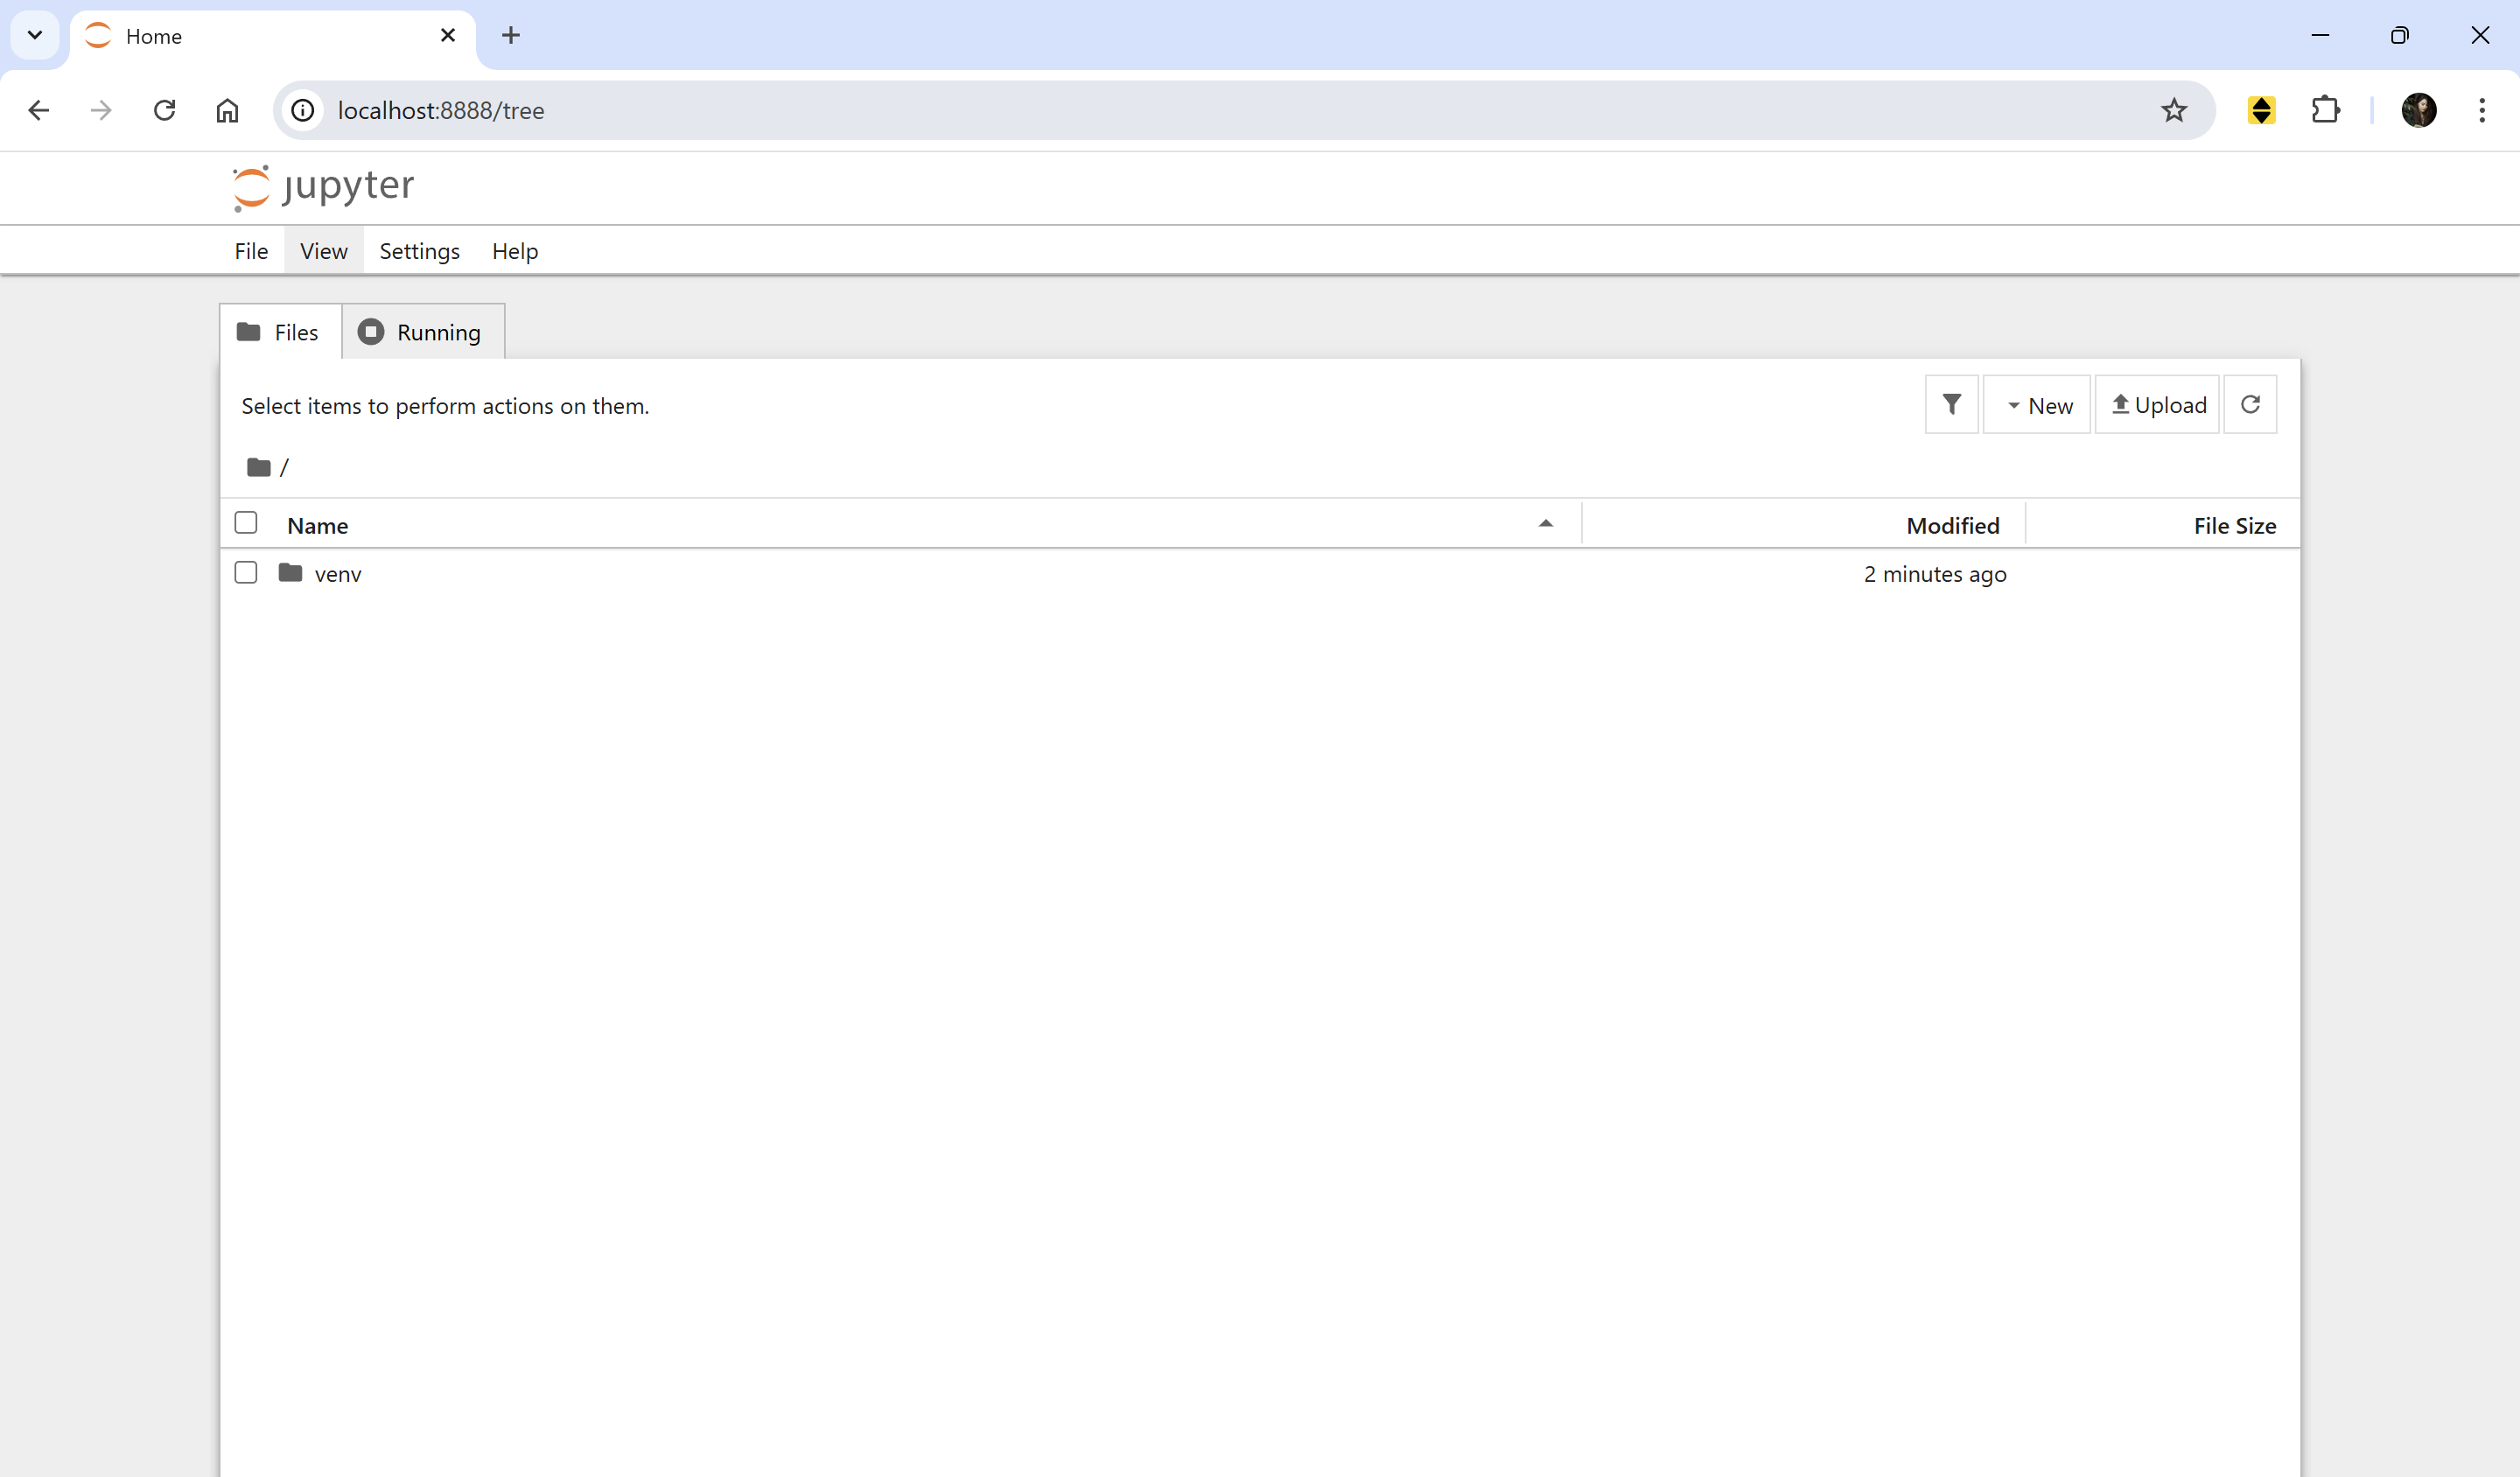The height and width of the screenshot is (1477, 2520).
Task: Expand the New dropdown
Action: 2037,404
